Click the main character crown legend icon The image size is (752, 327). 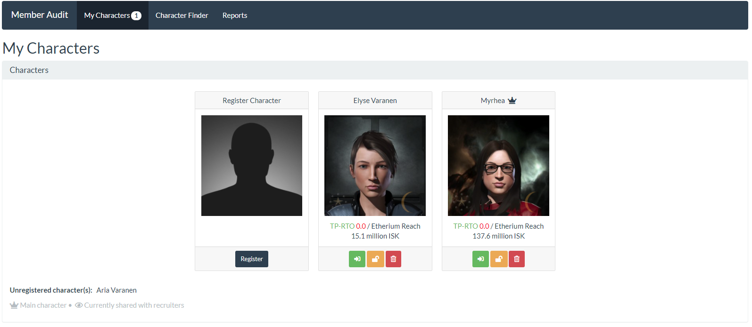click(14, 305)
